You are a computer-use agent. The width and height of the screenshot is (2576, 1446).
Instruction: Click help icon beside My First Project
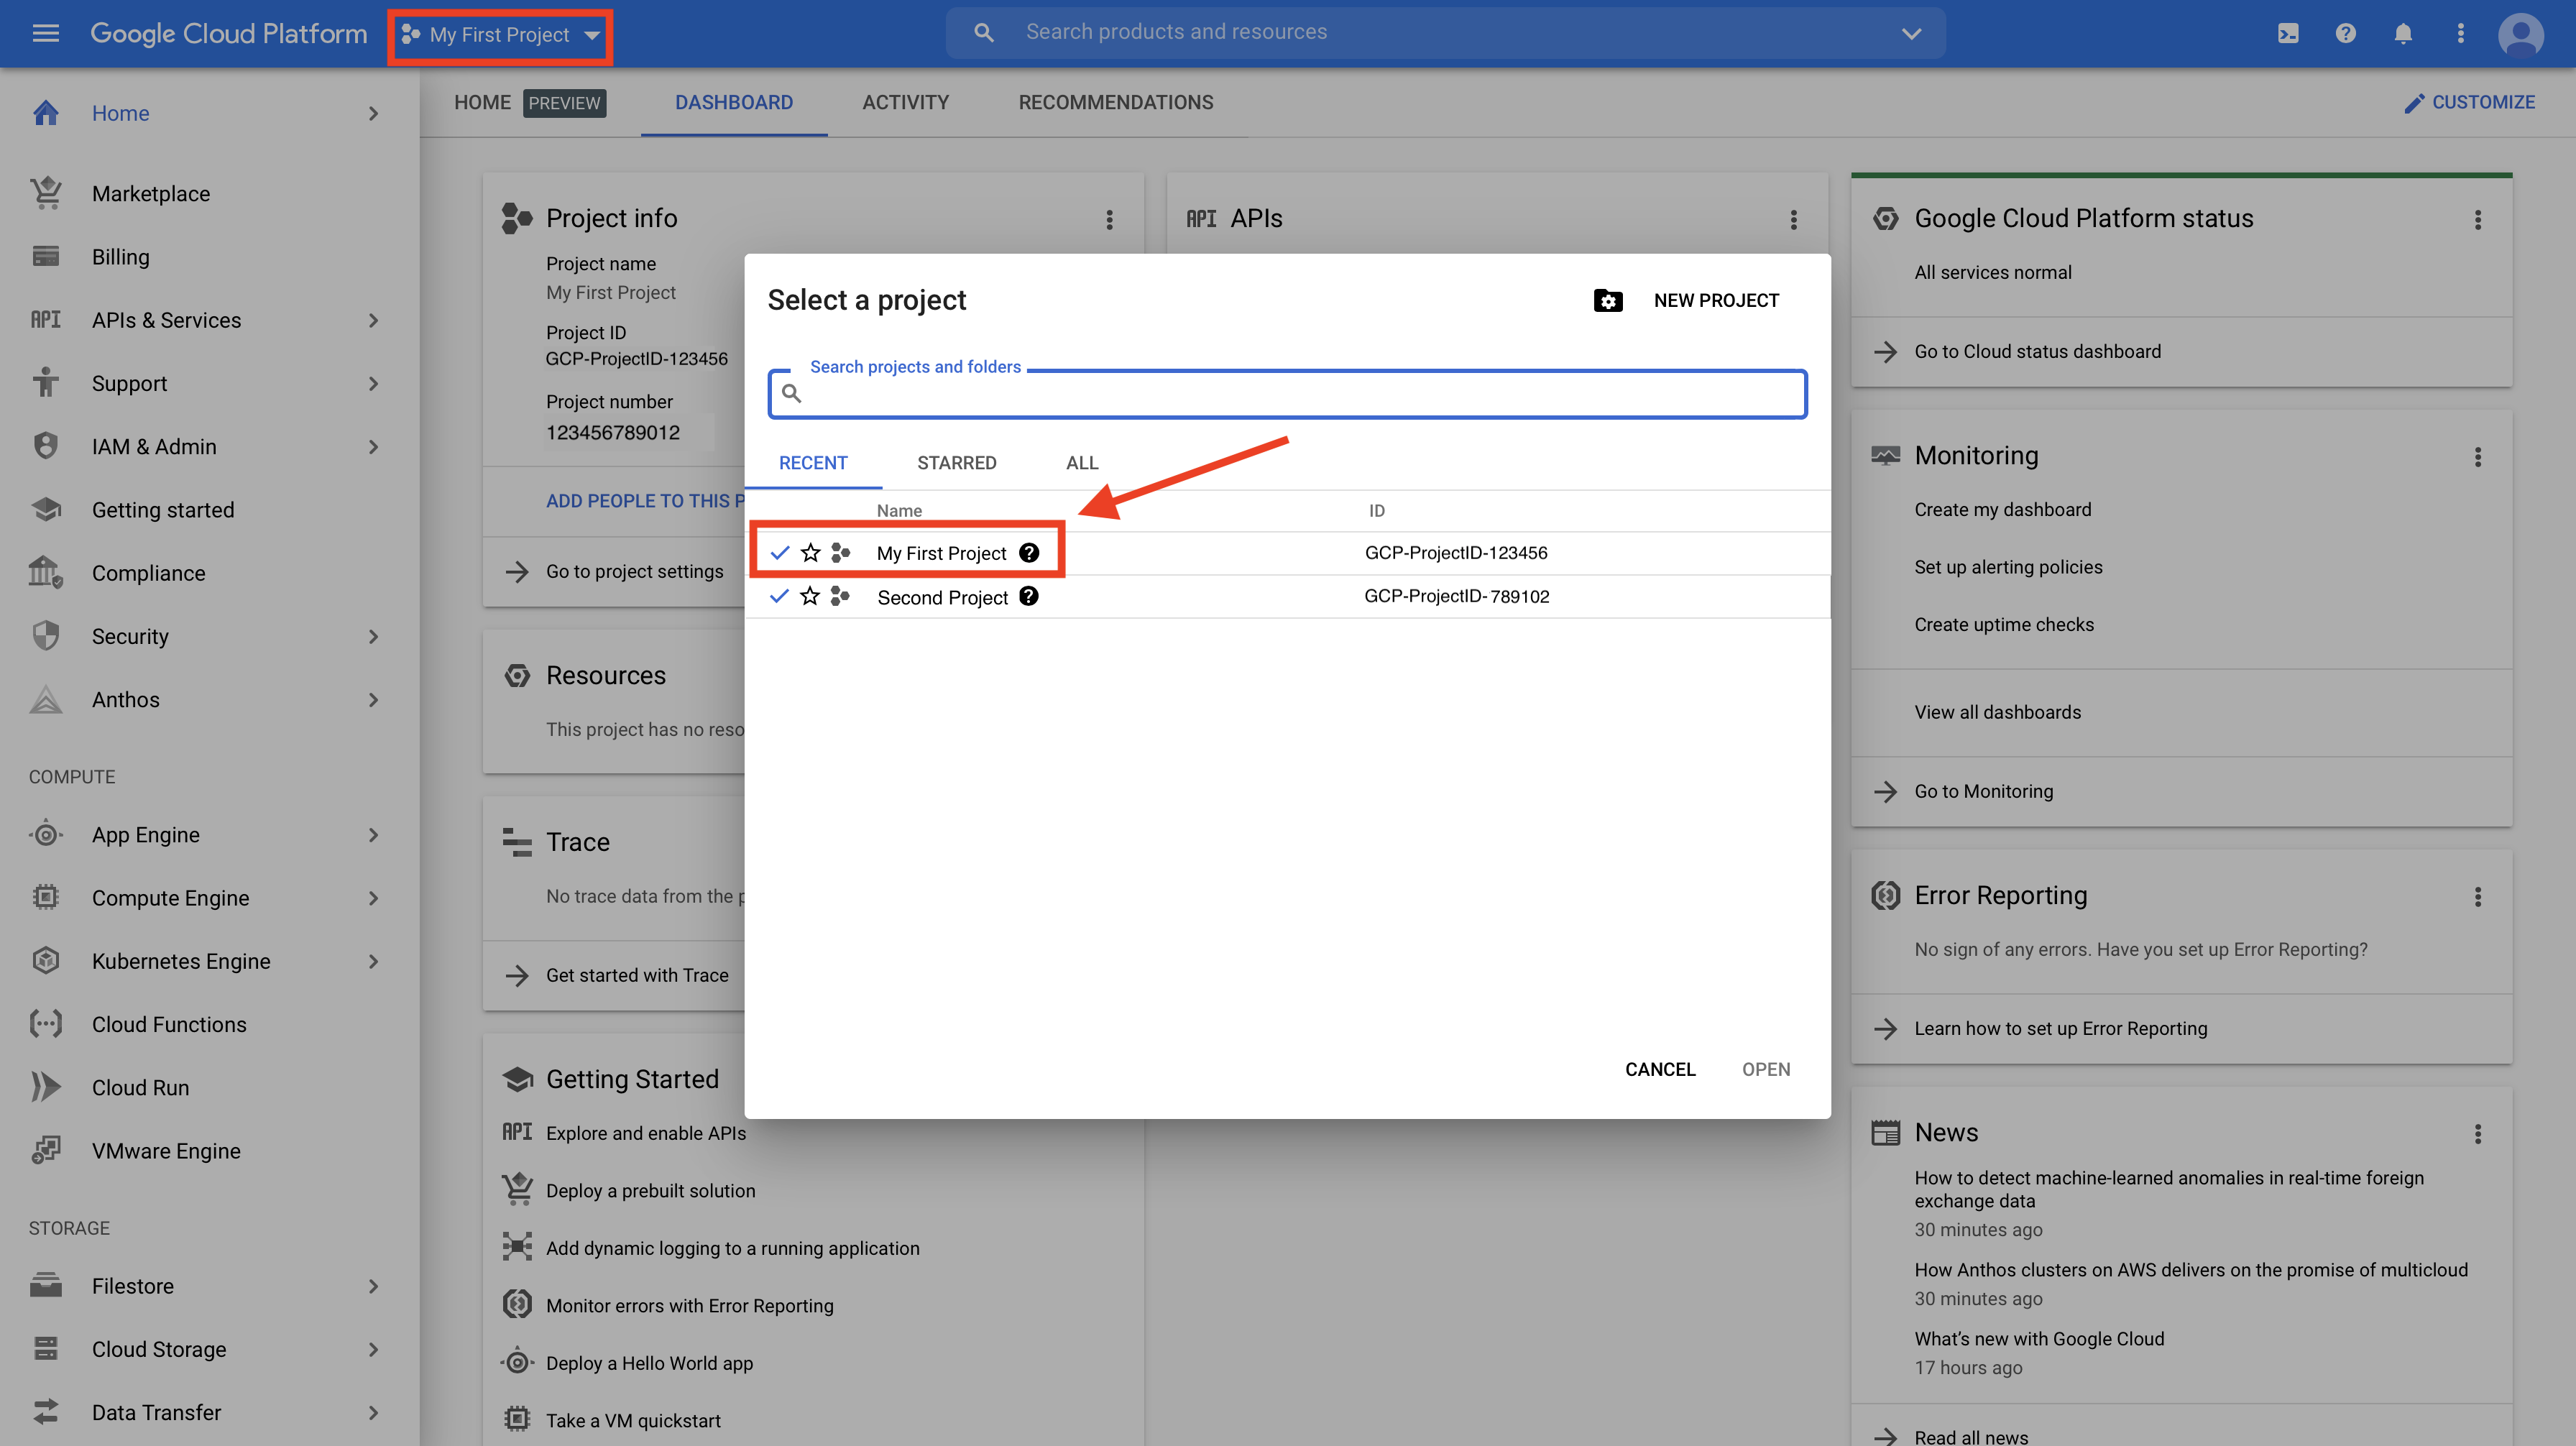point(1029,552)
